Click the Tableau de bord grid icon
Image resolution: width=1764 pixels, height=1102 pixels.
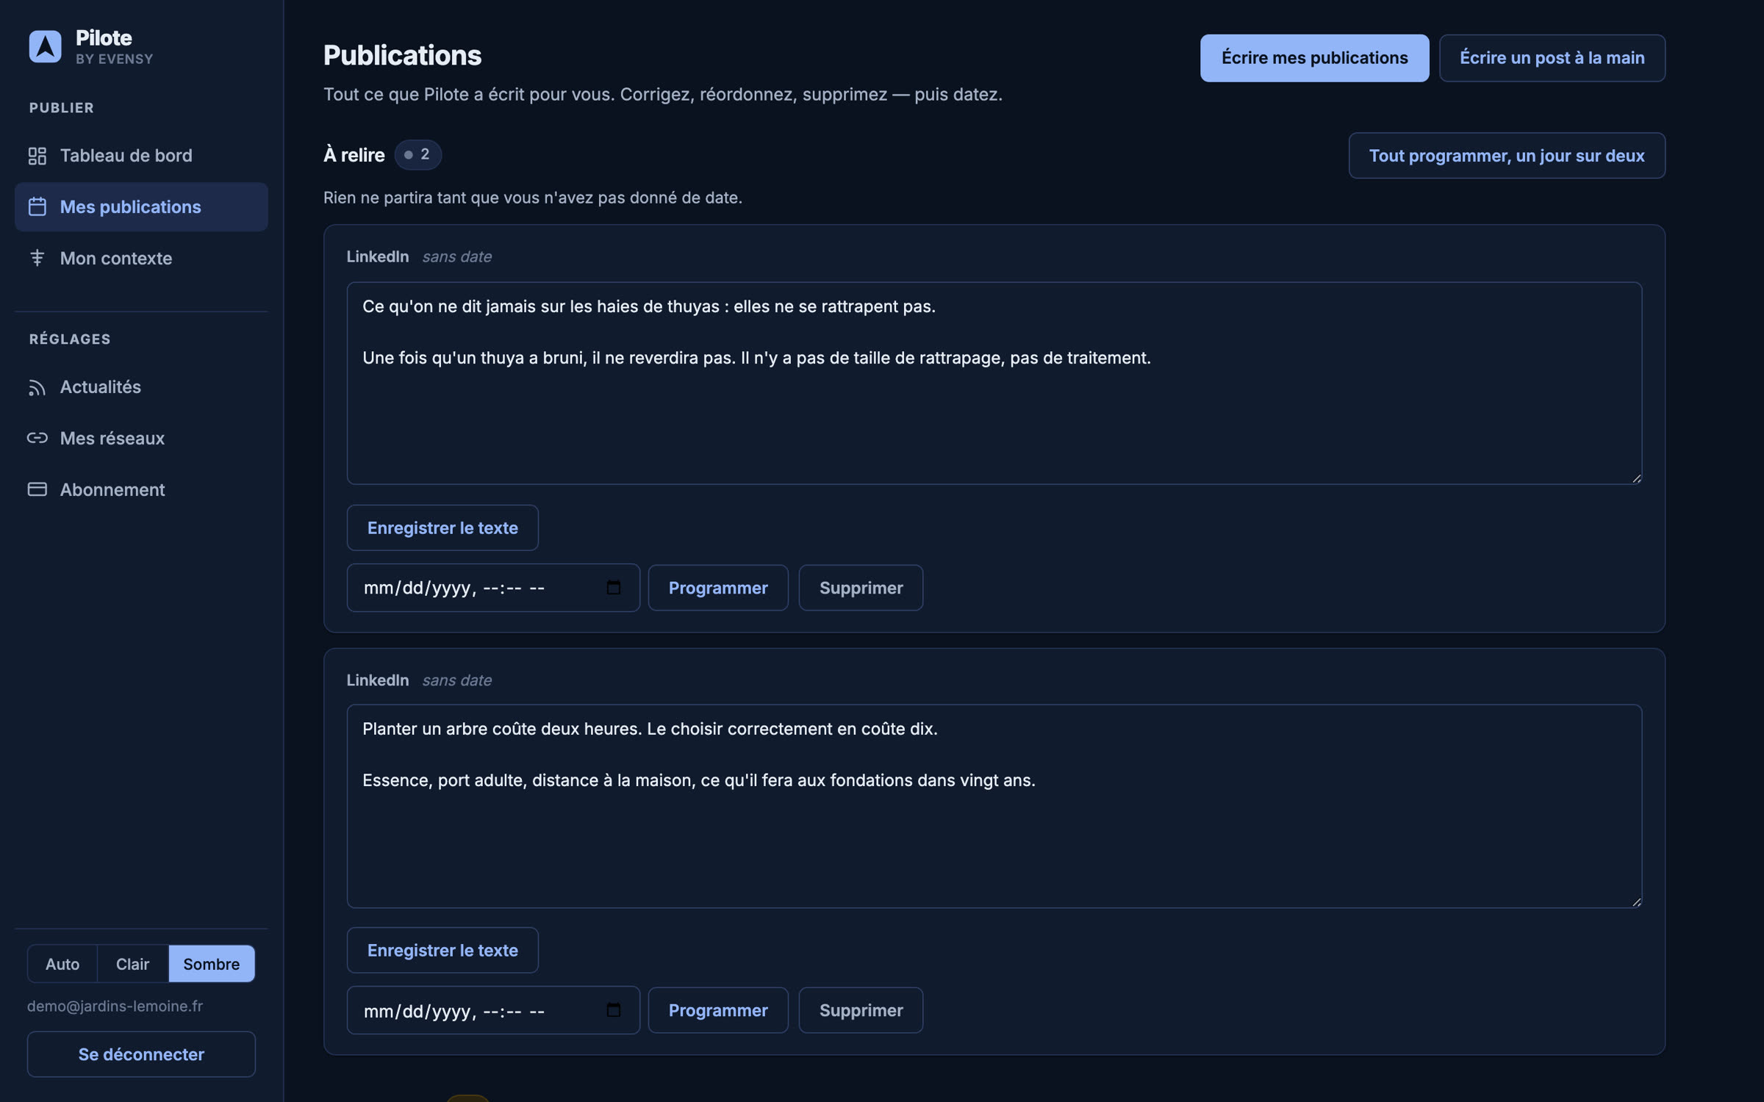(x=37, y=156)
